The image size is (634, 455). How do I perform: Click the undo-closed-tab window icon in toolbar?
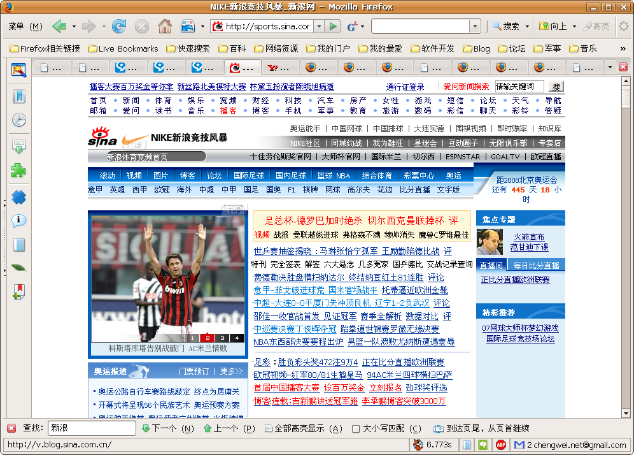coord(188,27)
